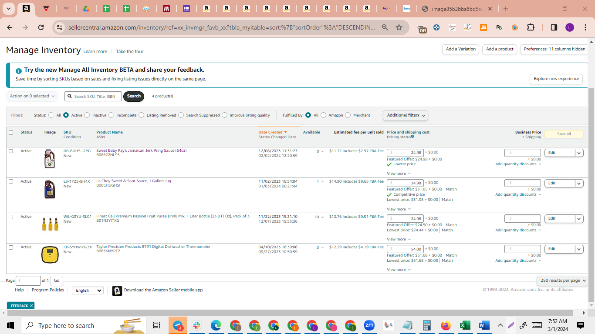The image size is (595, 334).
Task: Open Excel from the taskbar
Action: 465,325
